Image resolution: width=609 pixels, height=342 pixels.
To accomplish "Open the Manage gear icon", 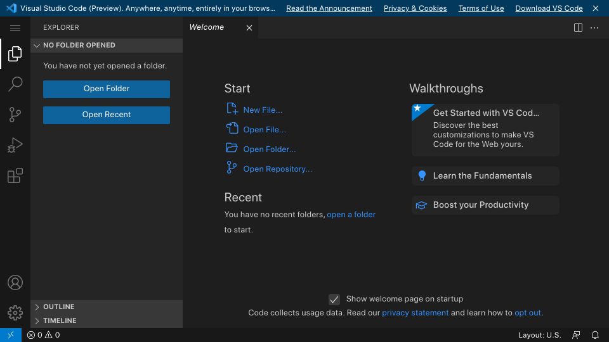I will (15, 312).
